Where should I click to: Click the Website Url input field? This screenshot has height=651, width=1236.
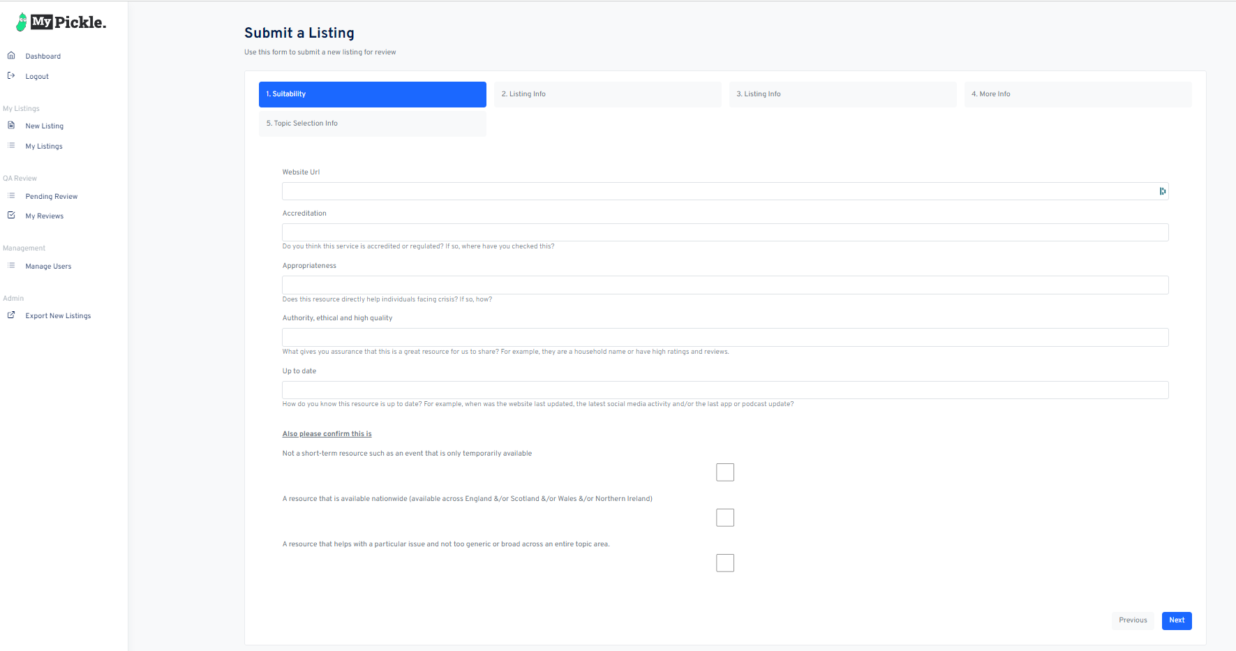(x=725, y=191)
